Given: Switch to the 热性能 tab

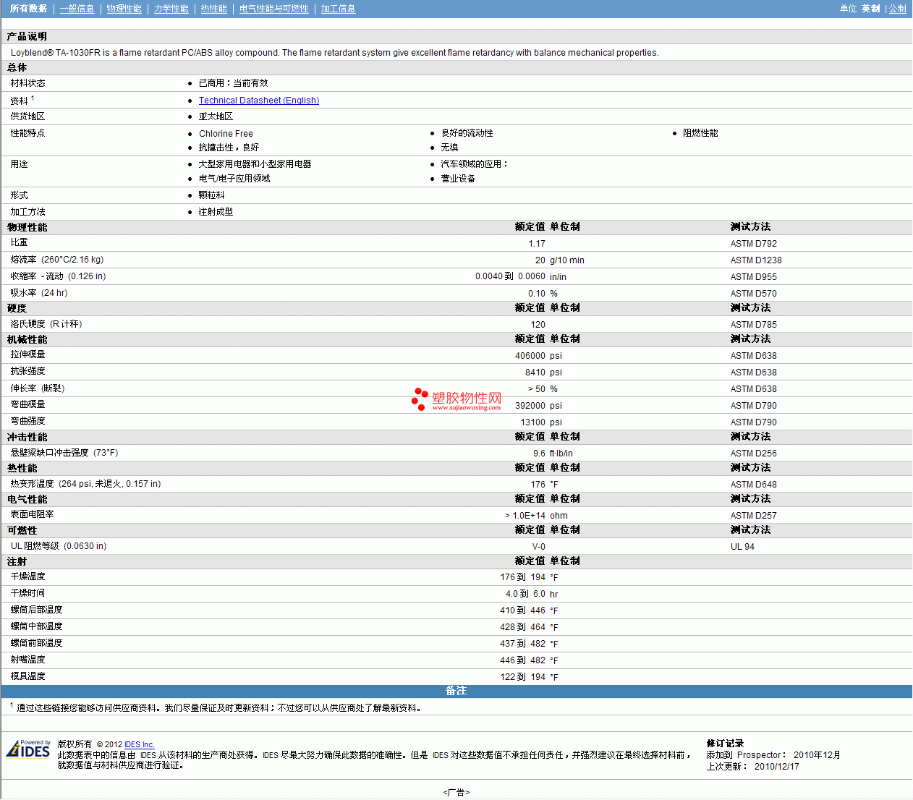Looking at the screenshot, I should click(213, 9).
